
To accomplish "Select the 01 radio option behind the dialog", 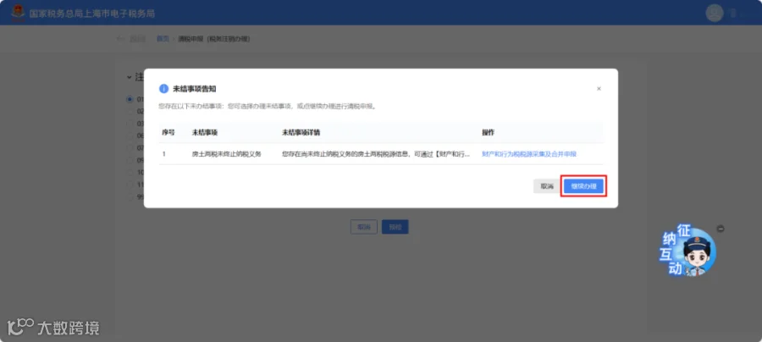I will point(130,99).
